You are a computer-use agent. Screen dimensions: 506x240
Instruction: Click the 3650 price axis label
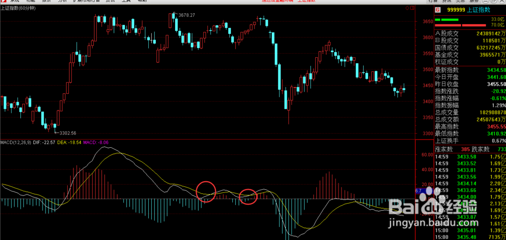(427, 22)
